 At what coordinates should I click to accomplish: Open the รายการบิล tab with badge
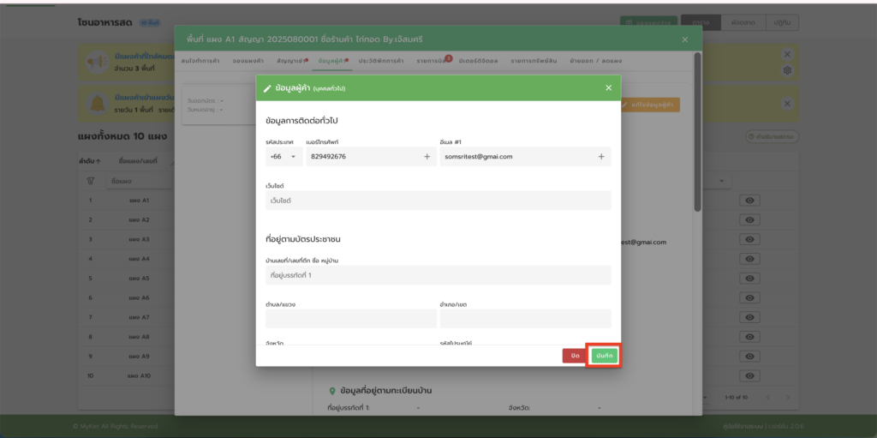tap(433, 61)
